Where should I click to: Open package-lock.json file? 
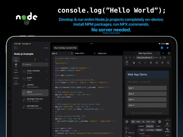pos(35,100)
